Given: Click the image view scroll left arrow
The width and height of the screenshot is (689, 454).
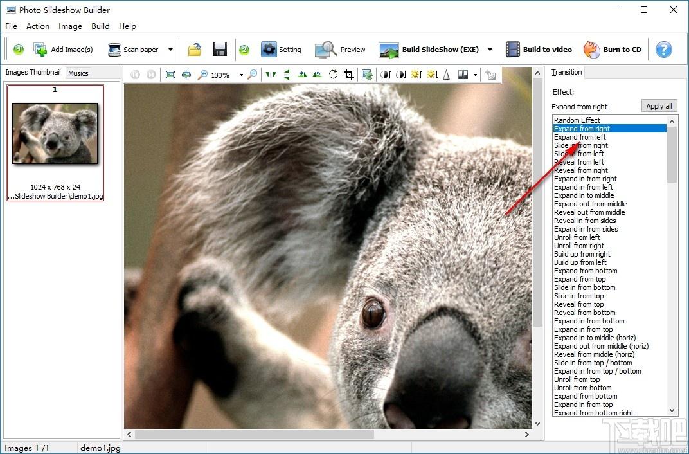Looking at the screenshot, I should [x=129, y=434].
